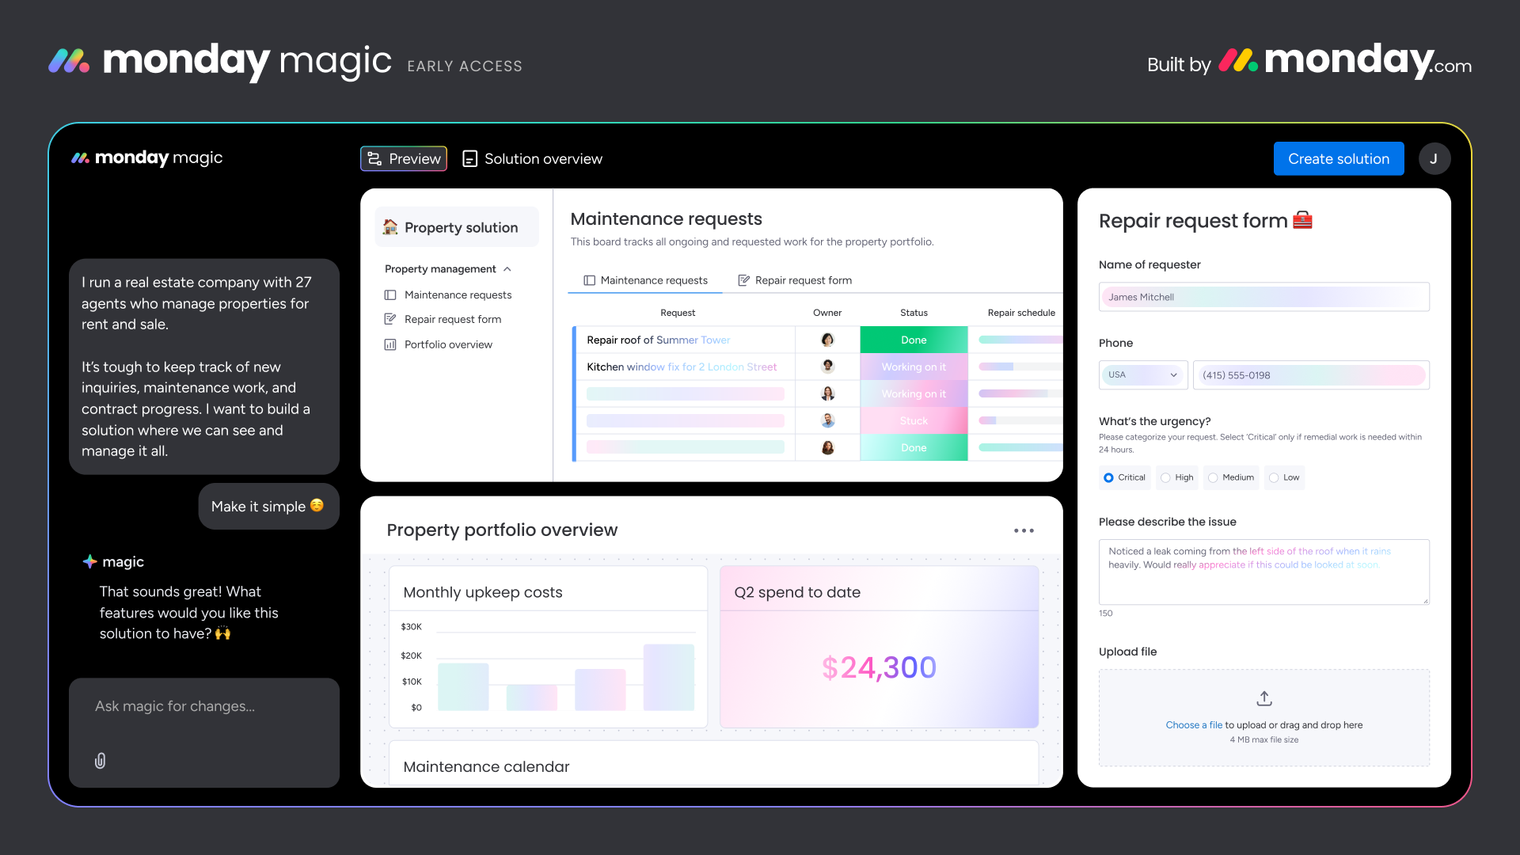
Task: Open the USA country code dropdown
Action: click(x=1142, y=374)
